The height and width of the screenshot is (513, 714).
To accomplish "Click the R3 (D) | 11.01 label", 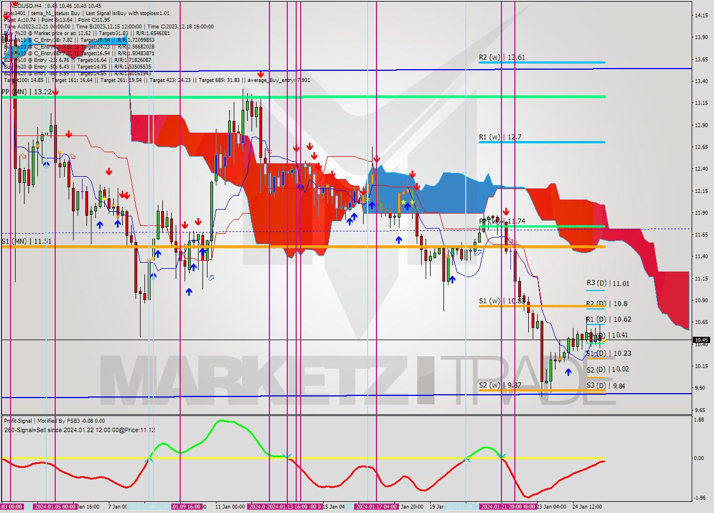I will point(608,283).
